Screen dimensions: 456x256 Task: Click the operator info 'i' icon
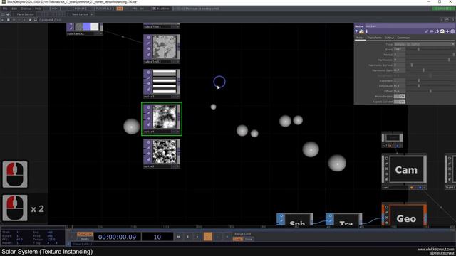pyautogui.click(x=366, y=31)
